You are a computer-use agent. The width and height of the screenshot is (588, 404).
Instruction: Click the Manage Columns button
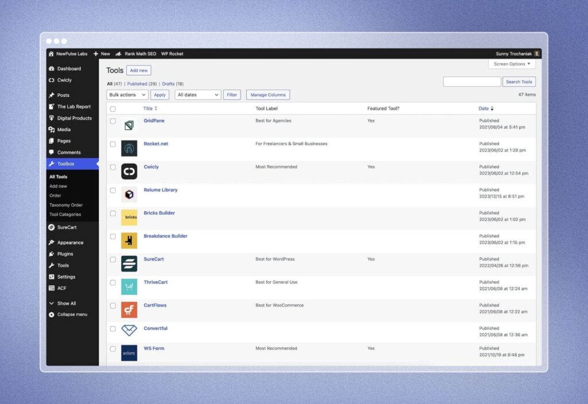[x=268, y=95]
